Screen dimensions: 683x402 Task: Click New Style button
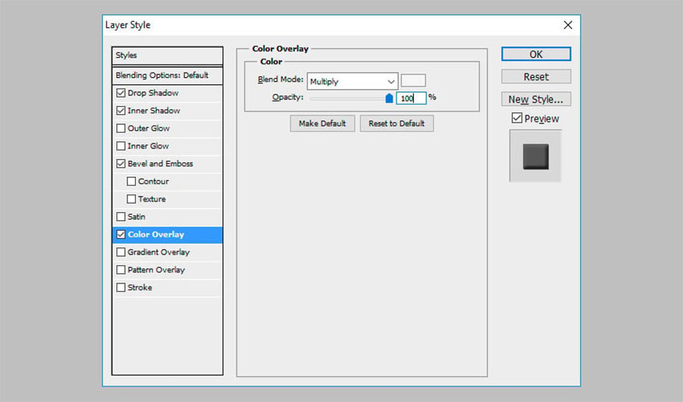tap(535, 99)
